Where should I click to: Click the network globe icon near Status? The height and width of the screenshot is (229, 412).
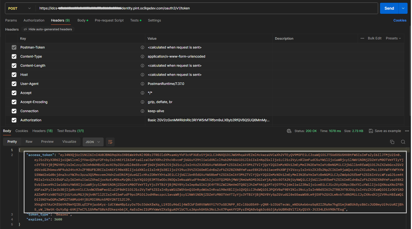(x=289, y=131)
